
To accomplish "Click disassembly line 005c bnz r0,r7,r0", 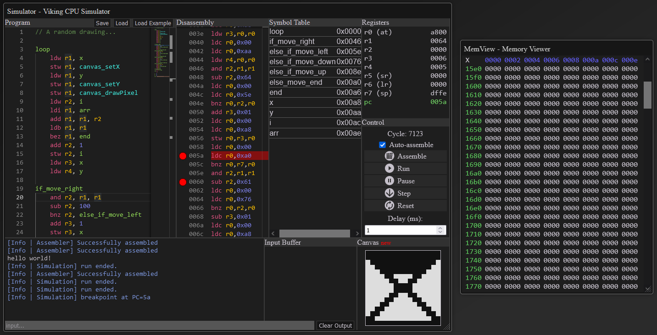I will tap(222, 165).
